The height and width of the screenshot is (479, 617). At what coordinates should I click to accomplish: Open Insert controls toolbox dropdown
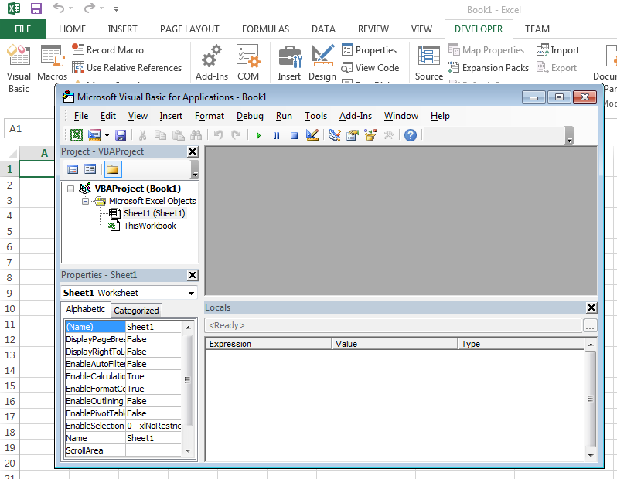(289, 62)
